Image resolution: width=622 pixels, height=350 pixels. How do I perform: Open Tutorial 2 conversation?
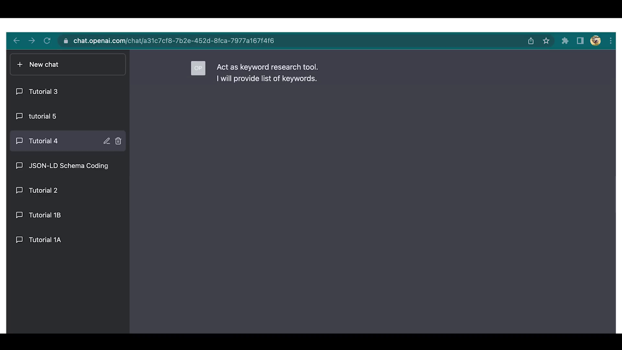(43, 190)
